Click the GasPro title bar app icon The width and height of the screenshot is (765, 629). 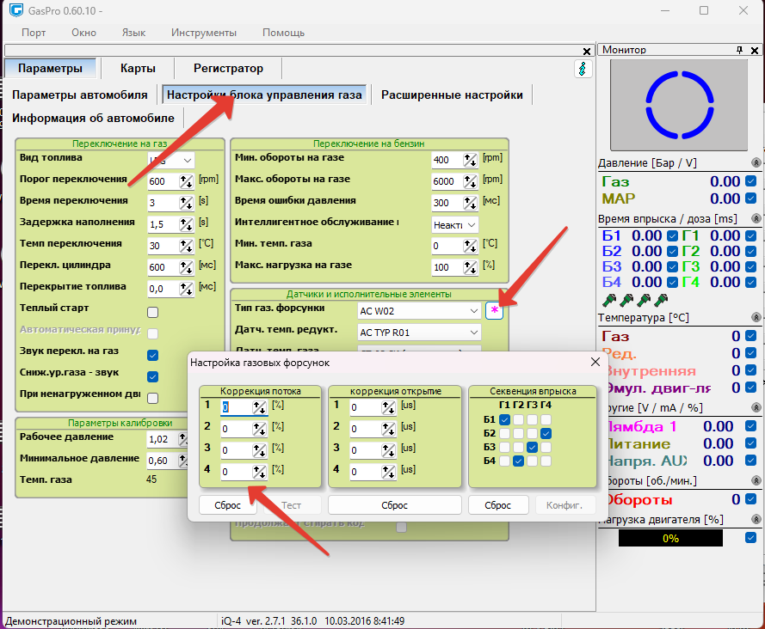(x=16, y=10)
